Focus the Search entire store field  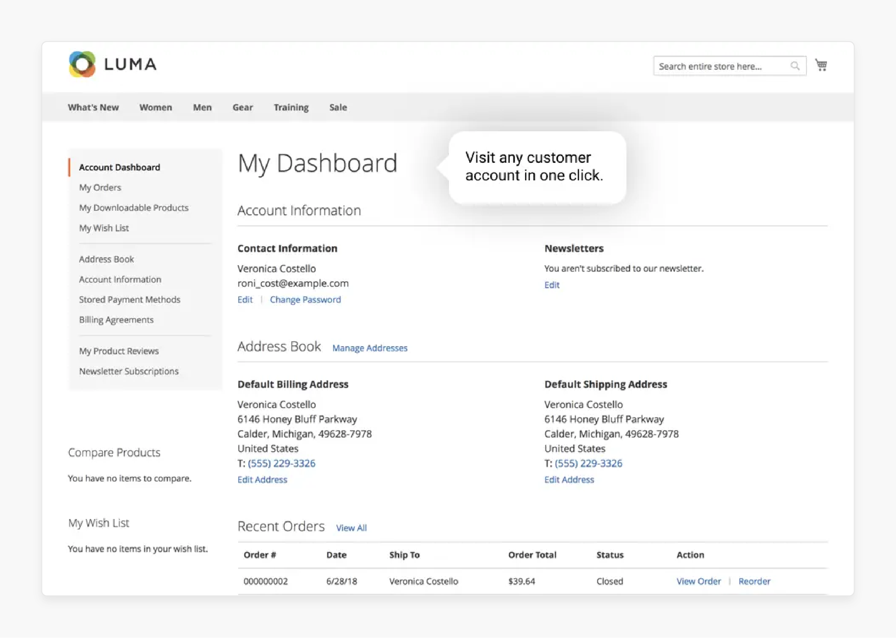pos(729,66)
